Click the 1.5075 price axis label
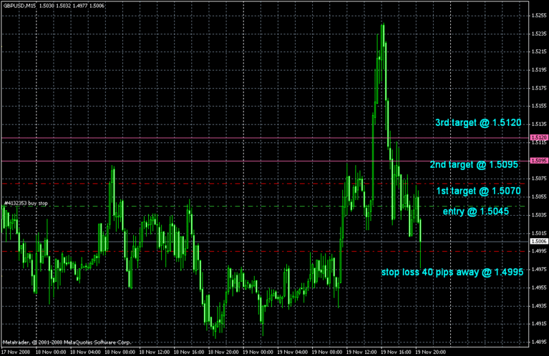 [539, 179]
